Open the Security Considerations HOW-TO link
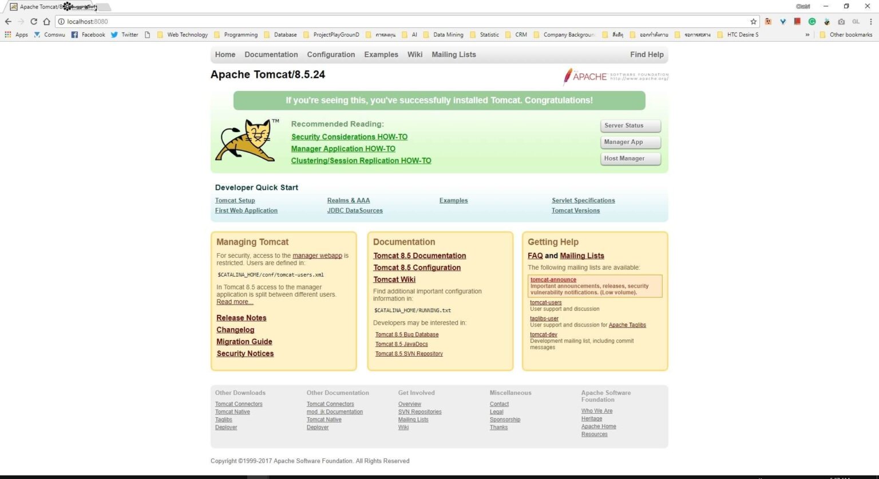Viewport: 879px width, 479px height. pyautogui.click(x=349, y=137)
